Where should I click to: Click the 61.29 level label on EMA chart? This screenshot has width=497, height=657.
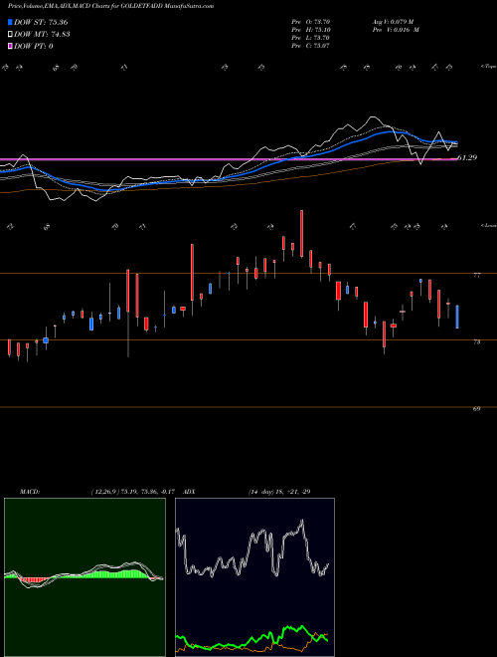pos(467,158)
